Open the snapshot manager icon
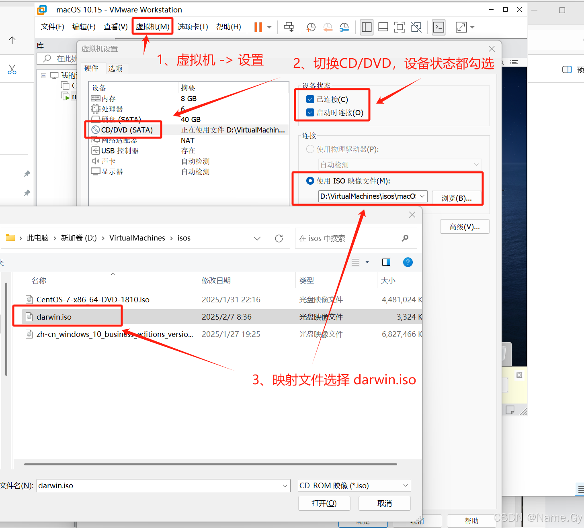 (x=344, y=27)
